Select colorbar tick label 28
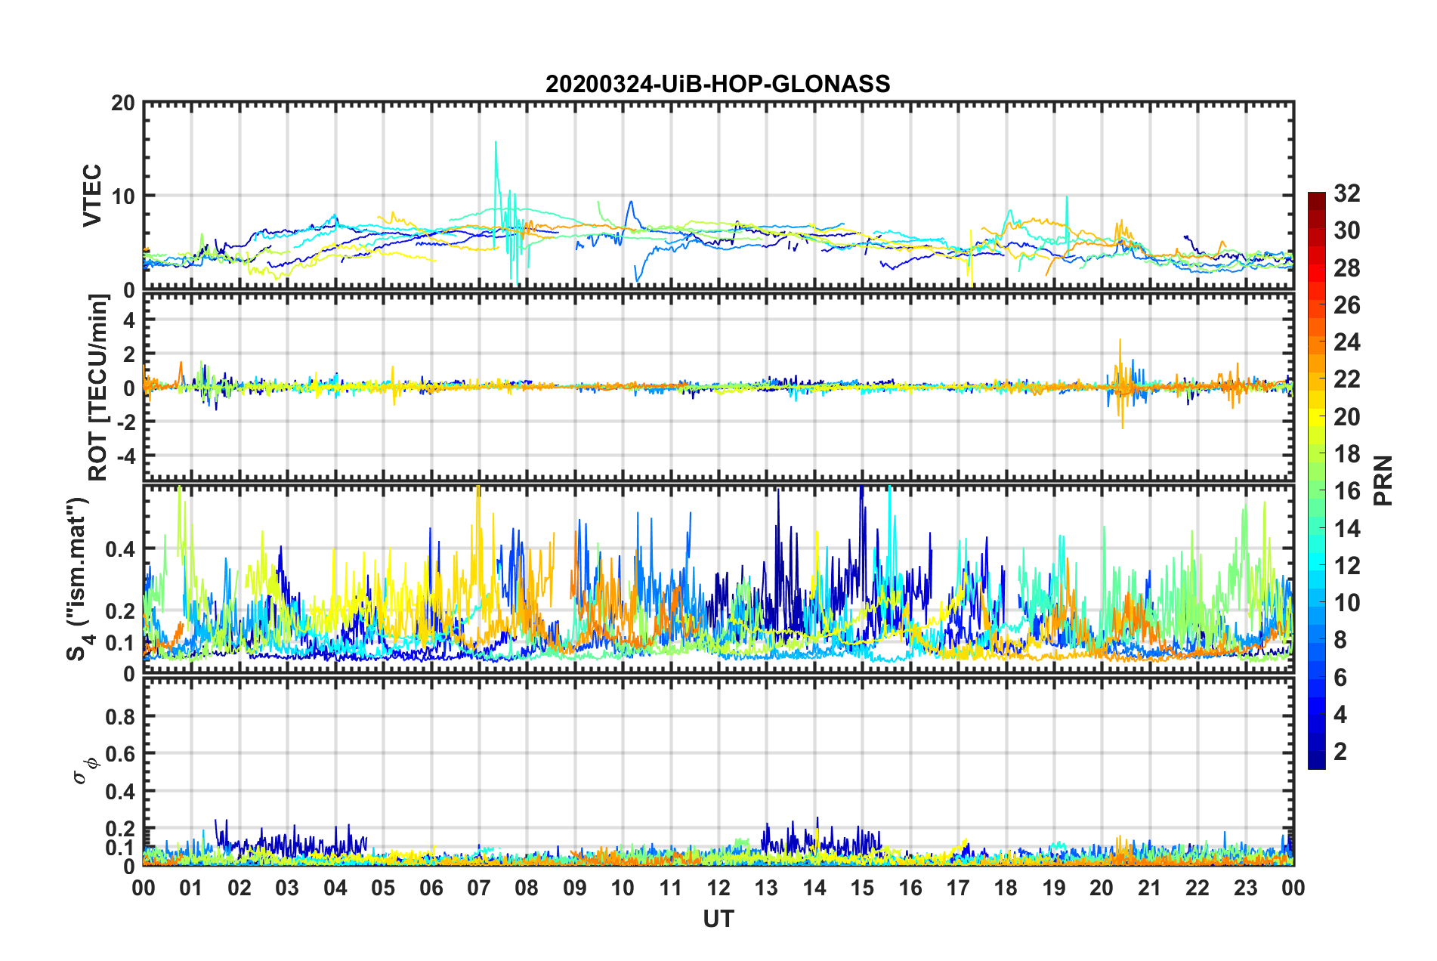Image resolution: width=1437 pixels, height=961 pixels. (1347, 268)
